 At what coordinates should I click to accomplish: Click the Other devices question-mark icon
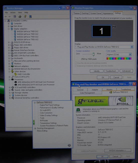click(12, 72)
